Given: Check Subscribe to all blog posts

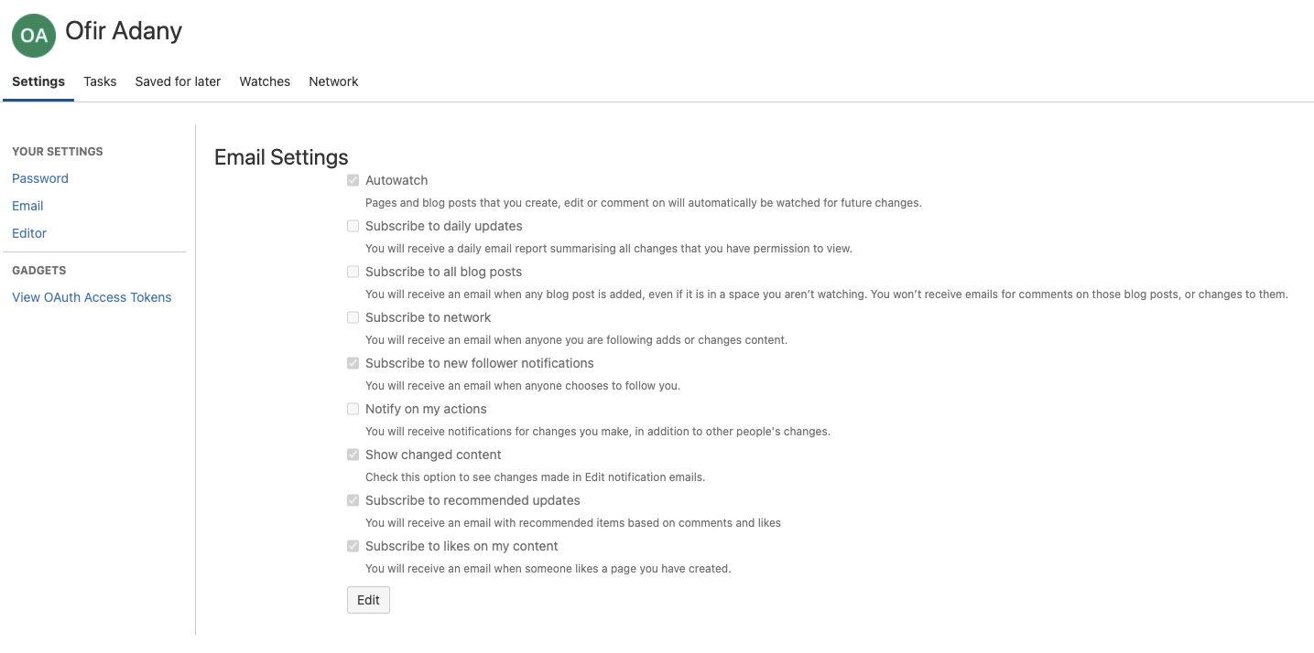Looking at the screenshot, I should pos(353,272).
